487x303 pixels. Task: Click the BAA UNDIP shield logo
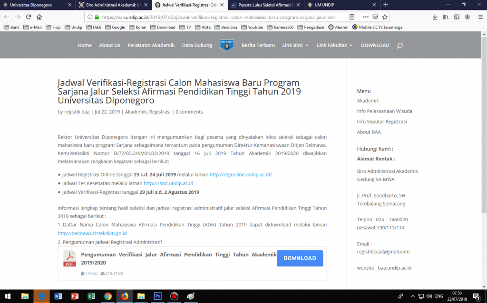click(227, 45)
